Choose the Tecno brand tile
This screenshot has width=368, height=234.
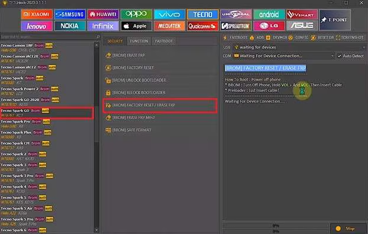pos(203,14)
